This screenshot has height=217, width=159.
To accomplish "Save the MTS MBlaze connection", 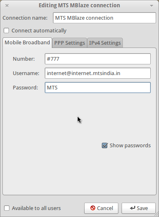I will pos(138,208).
